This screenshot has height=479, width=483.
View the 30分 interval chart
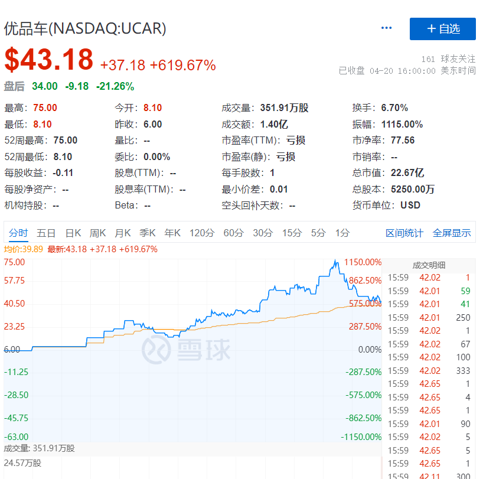pos(262,233)
